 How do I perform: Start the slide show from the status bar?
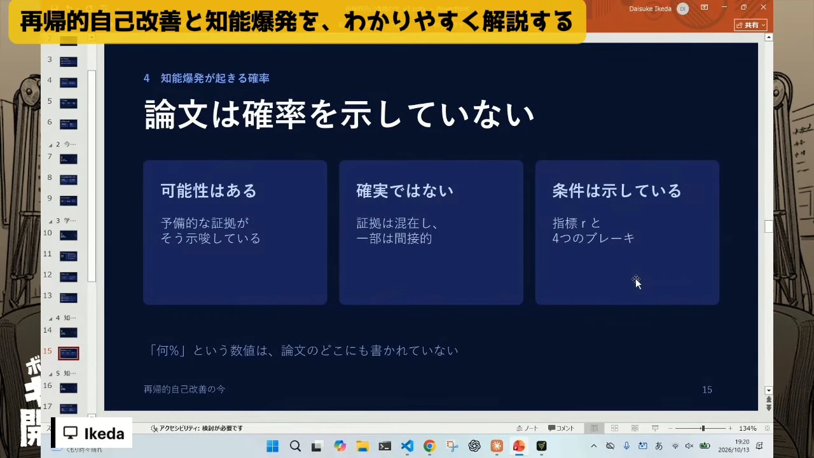click(655, 428)
